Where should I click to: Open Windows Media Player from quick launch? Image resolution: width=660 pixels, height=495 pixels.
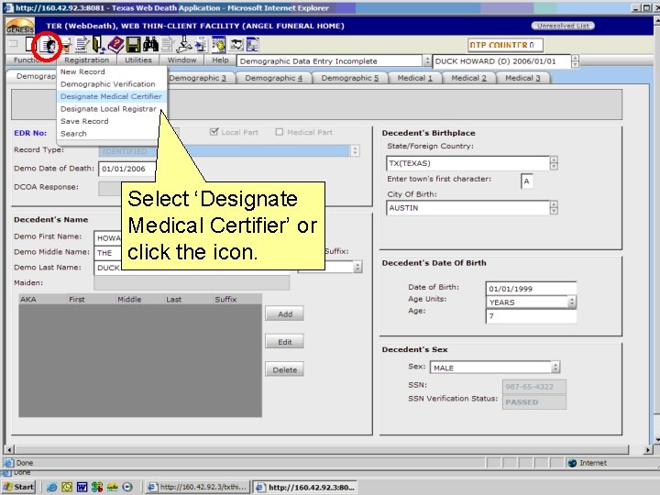[127, 487]
